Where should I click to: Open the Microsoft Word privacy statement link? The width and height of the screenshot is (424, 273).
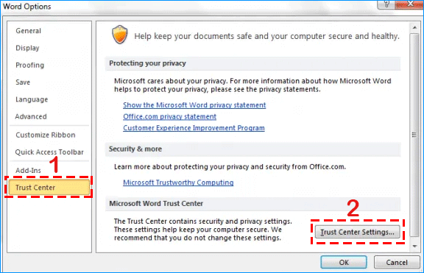pyautogui.click(x=194, y=105)
